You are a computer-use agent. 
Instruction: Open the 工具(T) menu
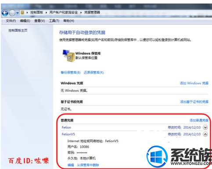pyautogui.click(x=54, y=21)
